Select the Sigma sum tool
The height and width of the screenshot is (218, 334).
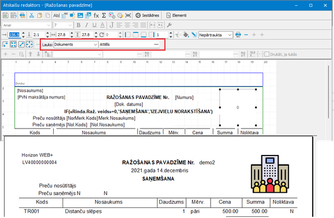[x=104, y=15]
